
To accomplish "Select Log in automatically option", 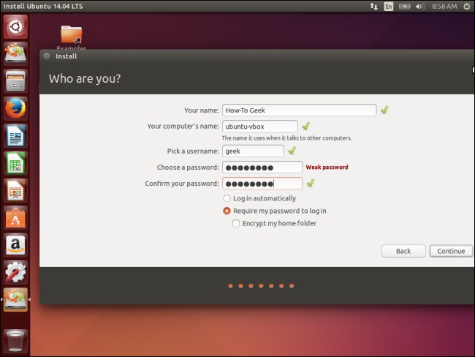I will coord(259,198).
